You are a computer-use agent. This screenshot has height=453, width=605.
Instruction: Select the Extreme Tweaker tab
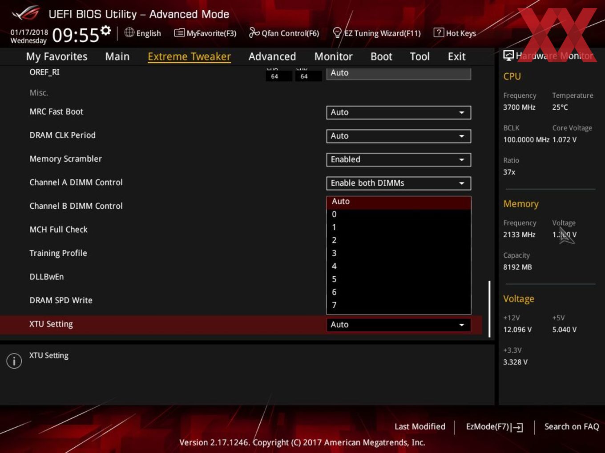pyautogui.click(x=189, y=56)
